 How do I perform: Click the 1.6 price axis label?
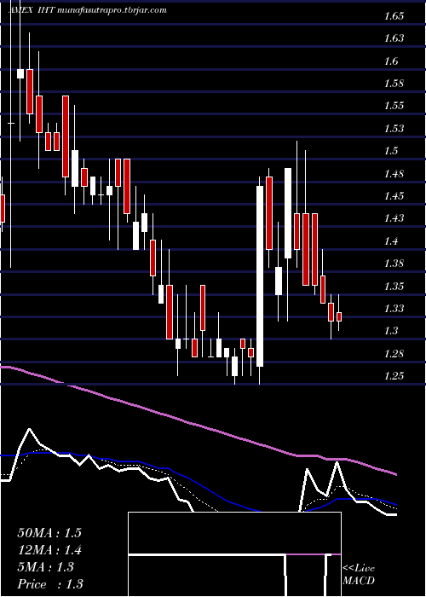391,61
